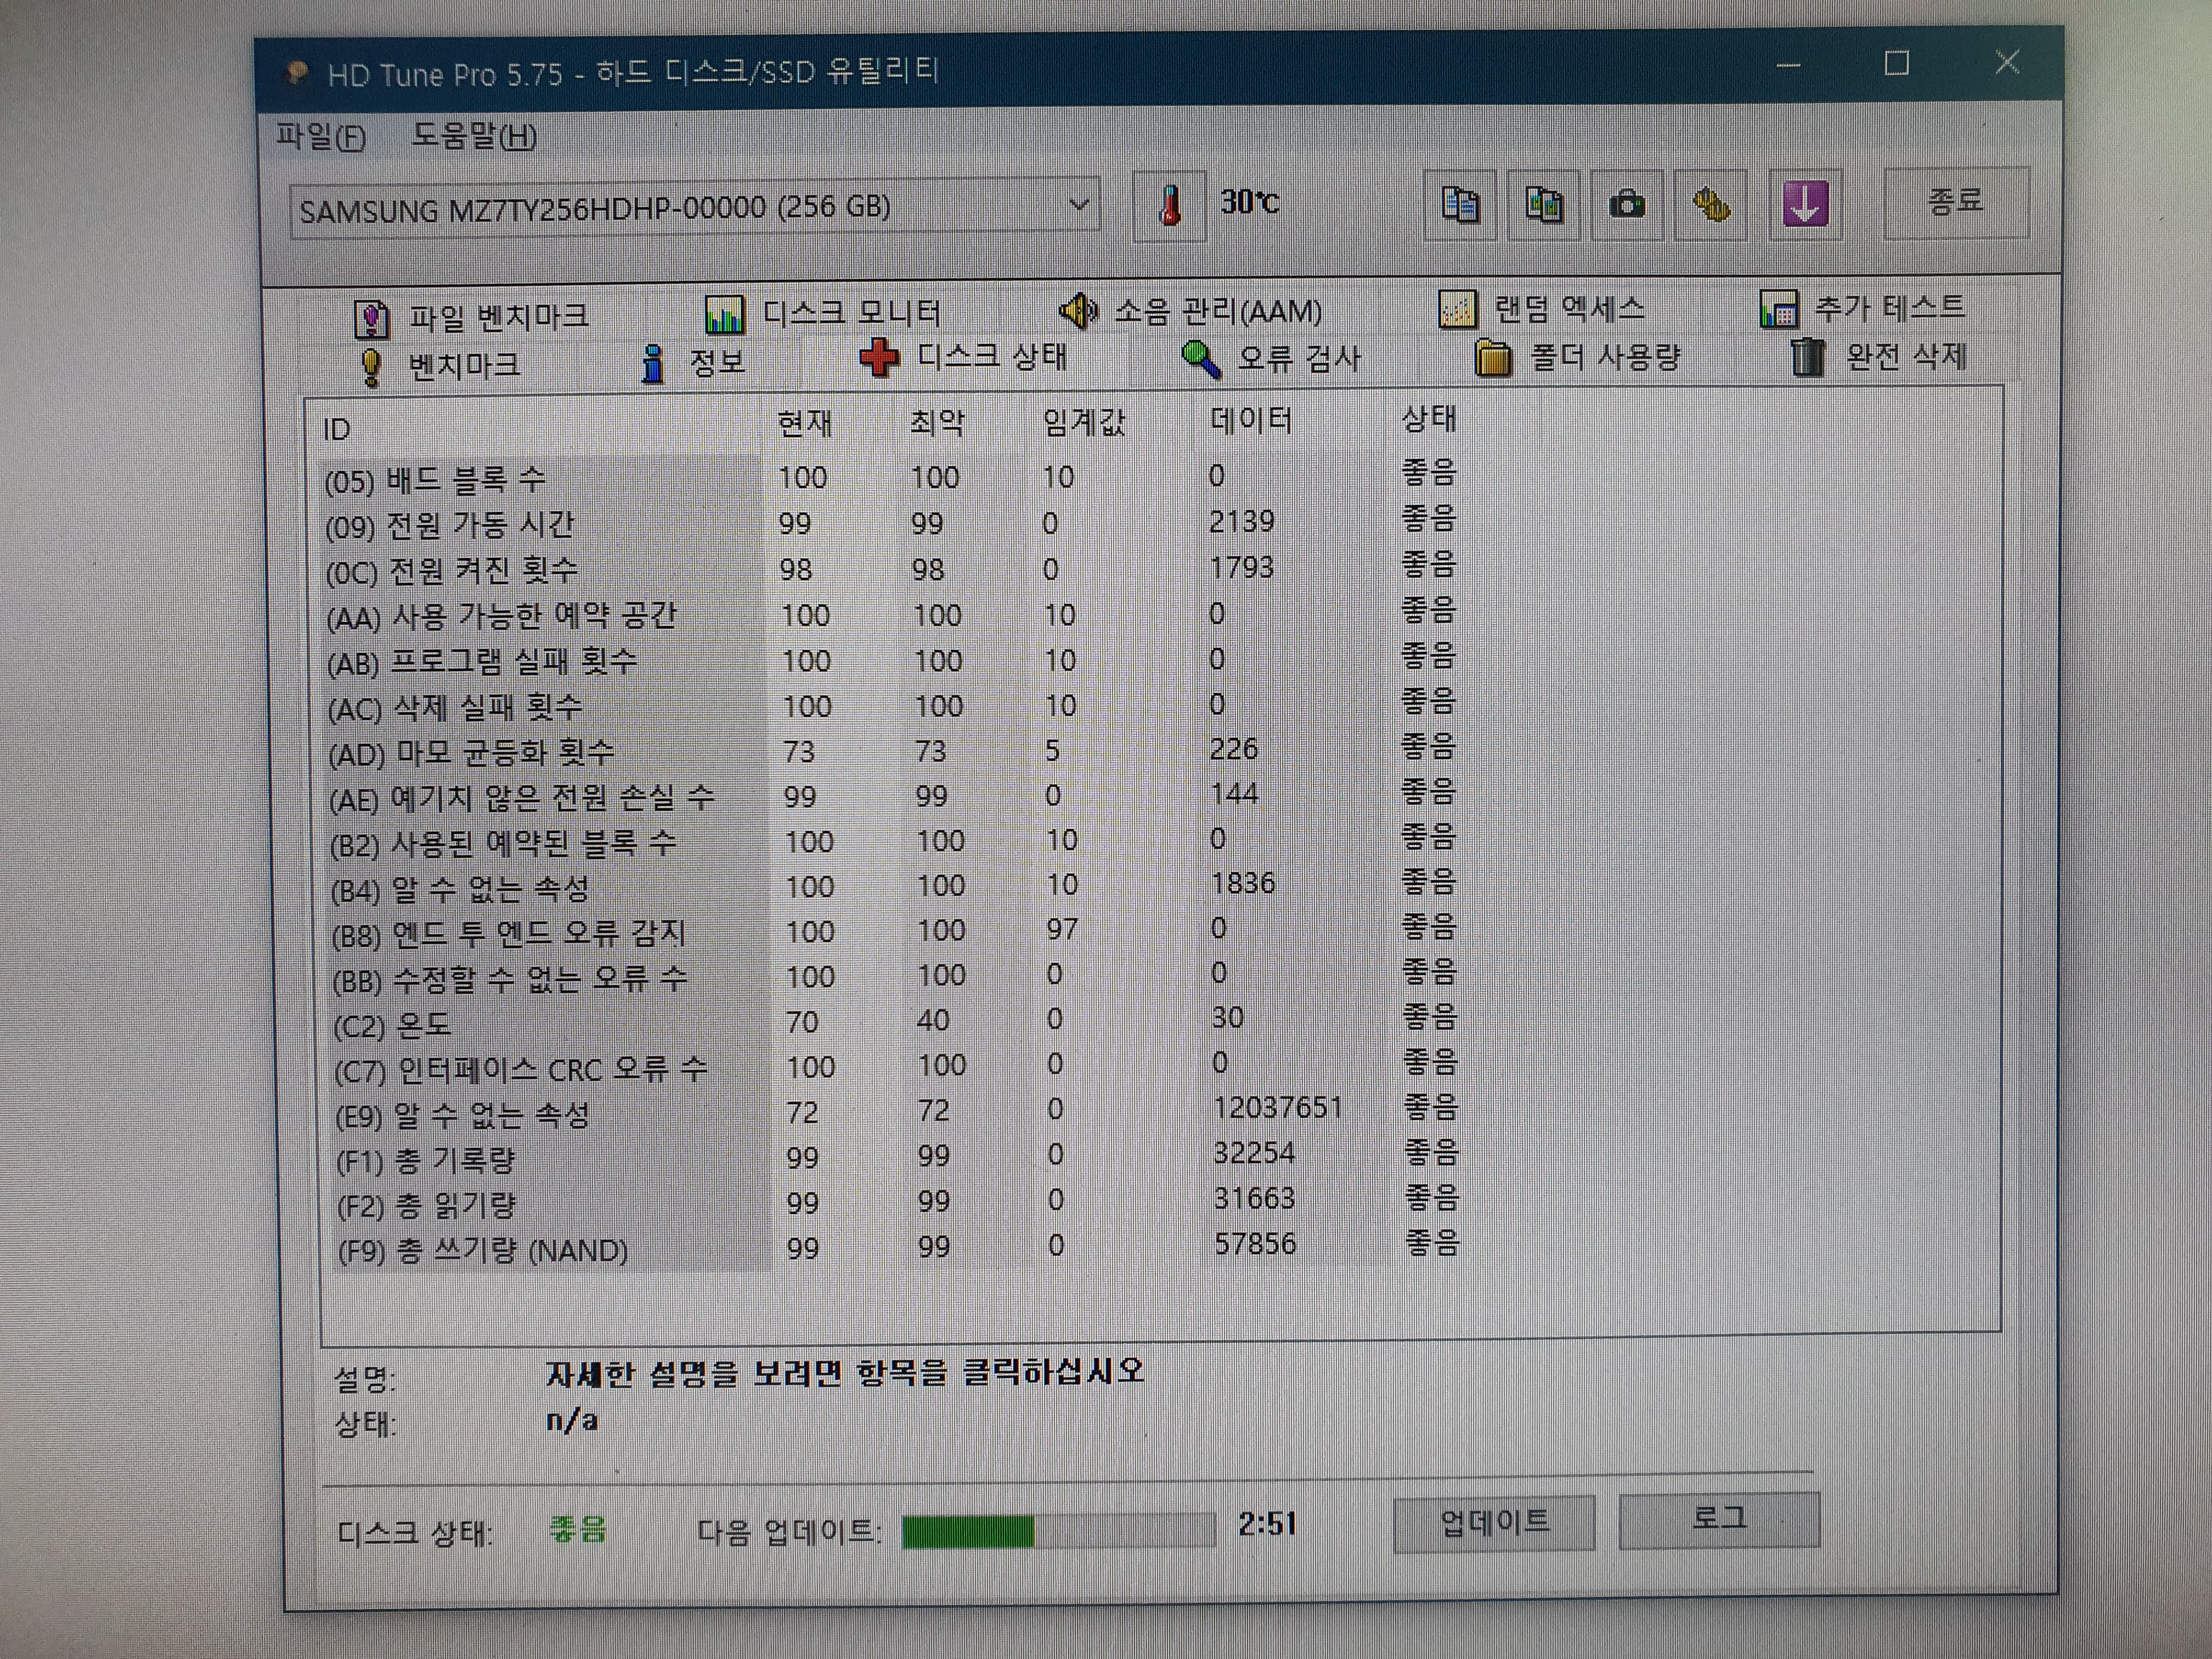Click the 업데이트 button

(x=1494, y=1522)
